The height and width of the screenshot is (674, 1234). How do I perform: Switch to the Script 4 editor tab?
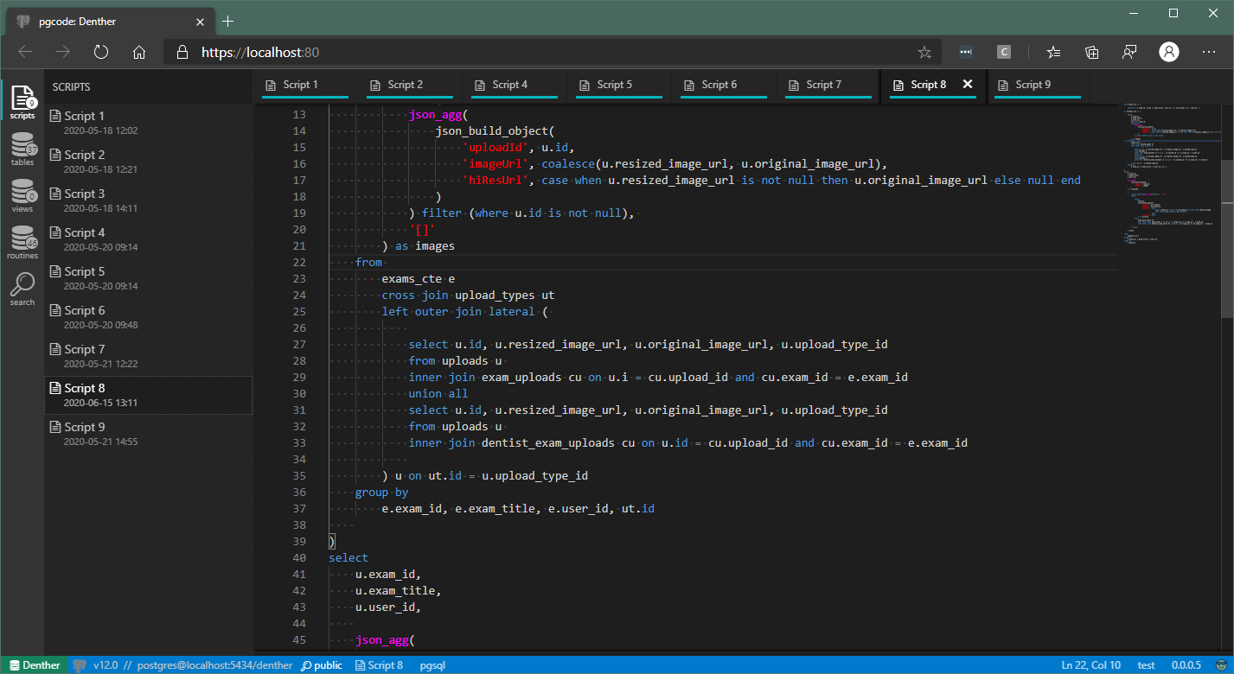click(x=514, y=86)
